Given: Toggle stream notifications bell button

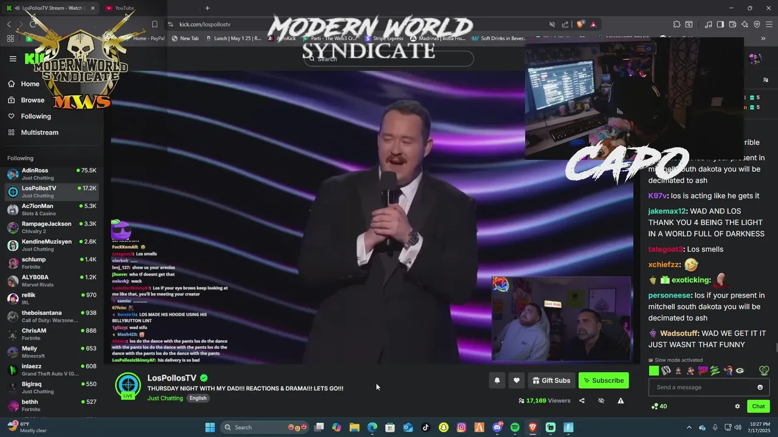Looking at the screenshot, I should [x=497, y=381].
